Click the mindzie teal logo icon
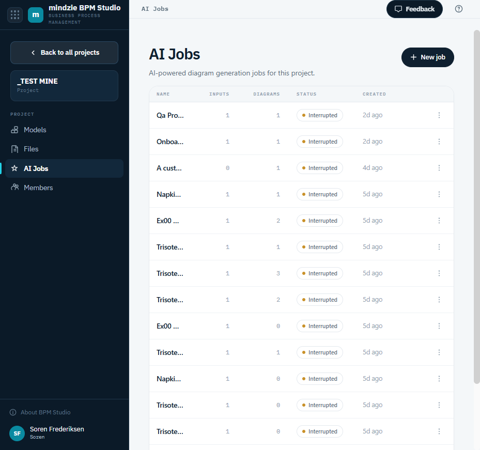This screenshot has height=450, width=480. tap(36, 14)
